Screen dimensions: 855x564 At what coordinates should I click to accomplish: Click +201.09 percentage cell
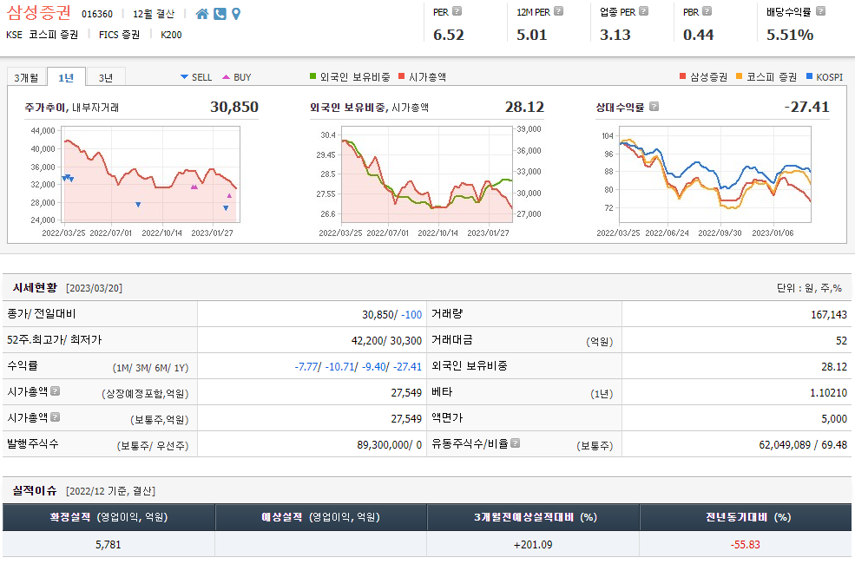pos(533,544)
